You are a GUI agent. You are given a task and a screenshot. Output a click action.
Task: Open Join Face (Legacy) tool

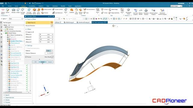coord(135,12)
